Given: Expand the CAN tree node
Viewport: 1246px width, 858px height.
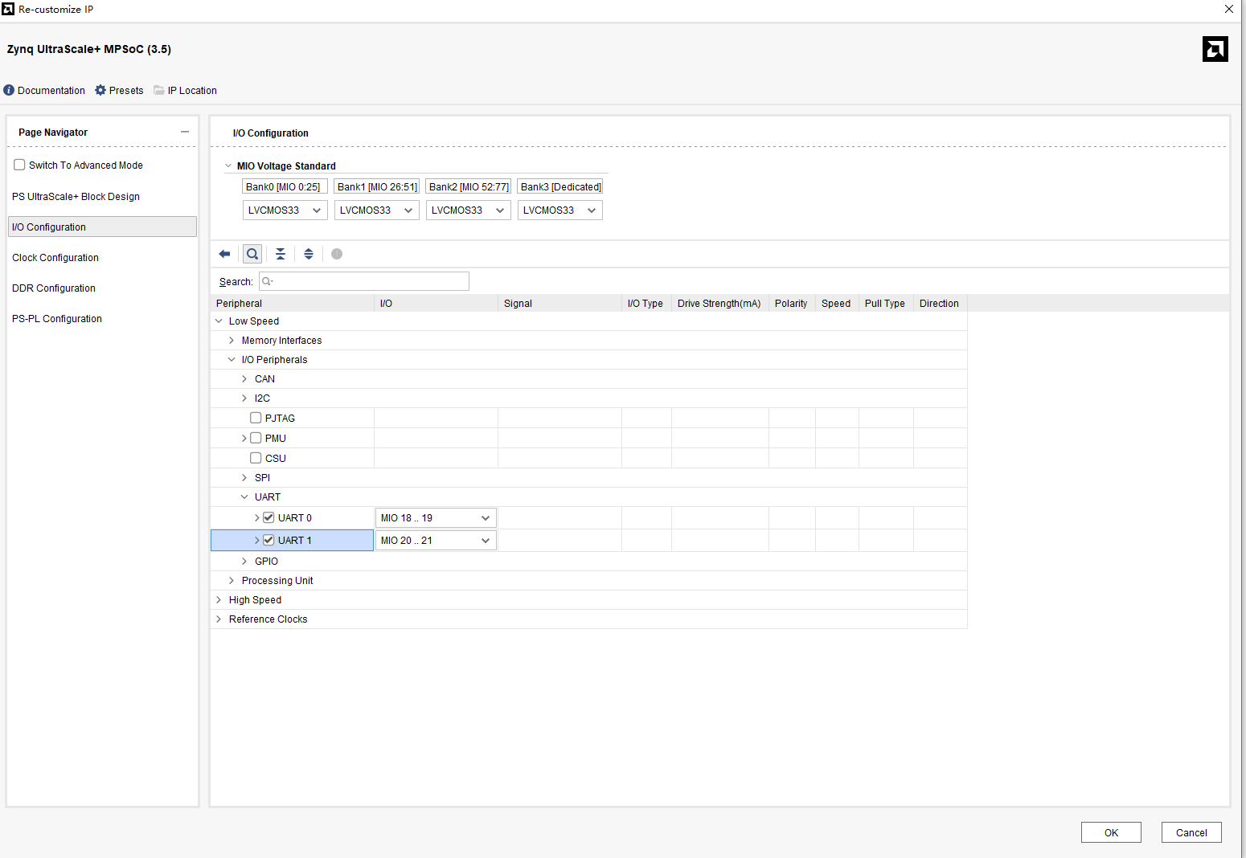Looking at the screenshot, I should pos(244,379).
